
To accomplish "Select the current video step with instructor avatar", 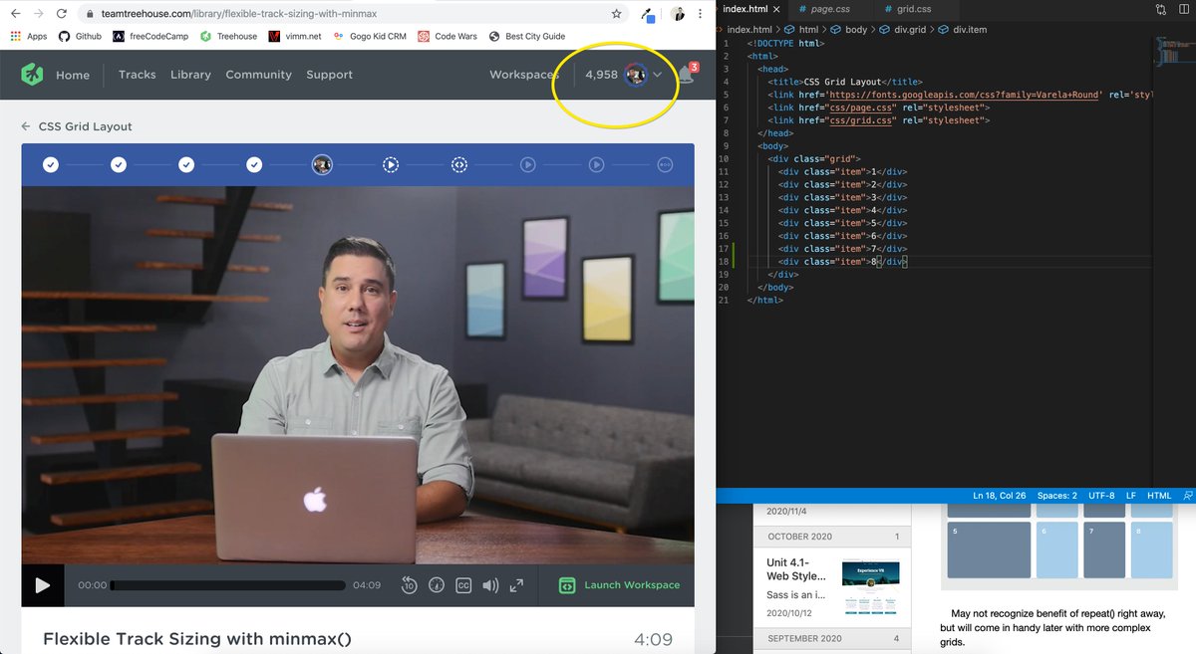I will tap(322, 164).
